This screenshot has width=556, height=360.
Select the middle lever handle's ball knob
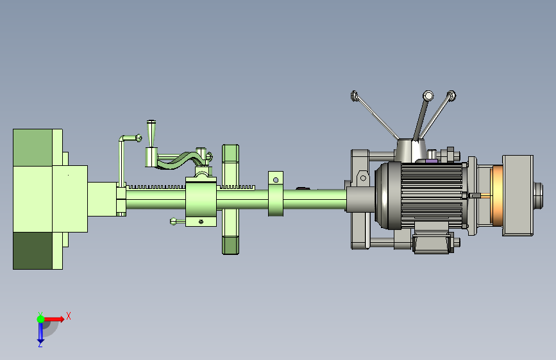pyautogui.click(x=428, y=95)
